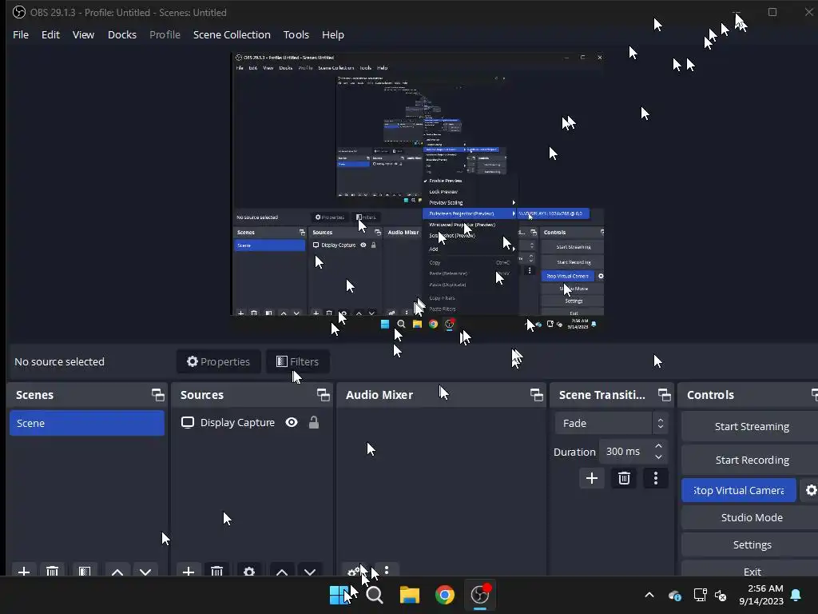This screenshot has width=818, height=614.
Task: Open the notification bell in the taskbar
Action: [x=796, y=595]
